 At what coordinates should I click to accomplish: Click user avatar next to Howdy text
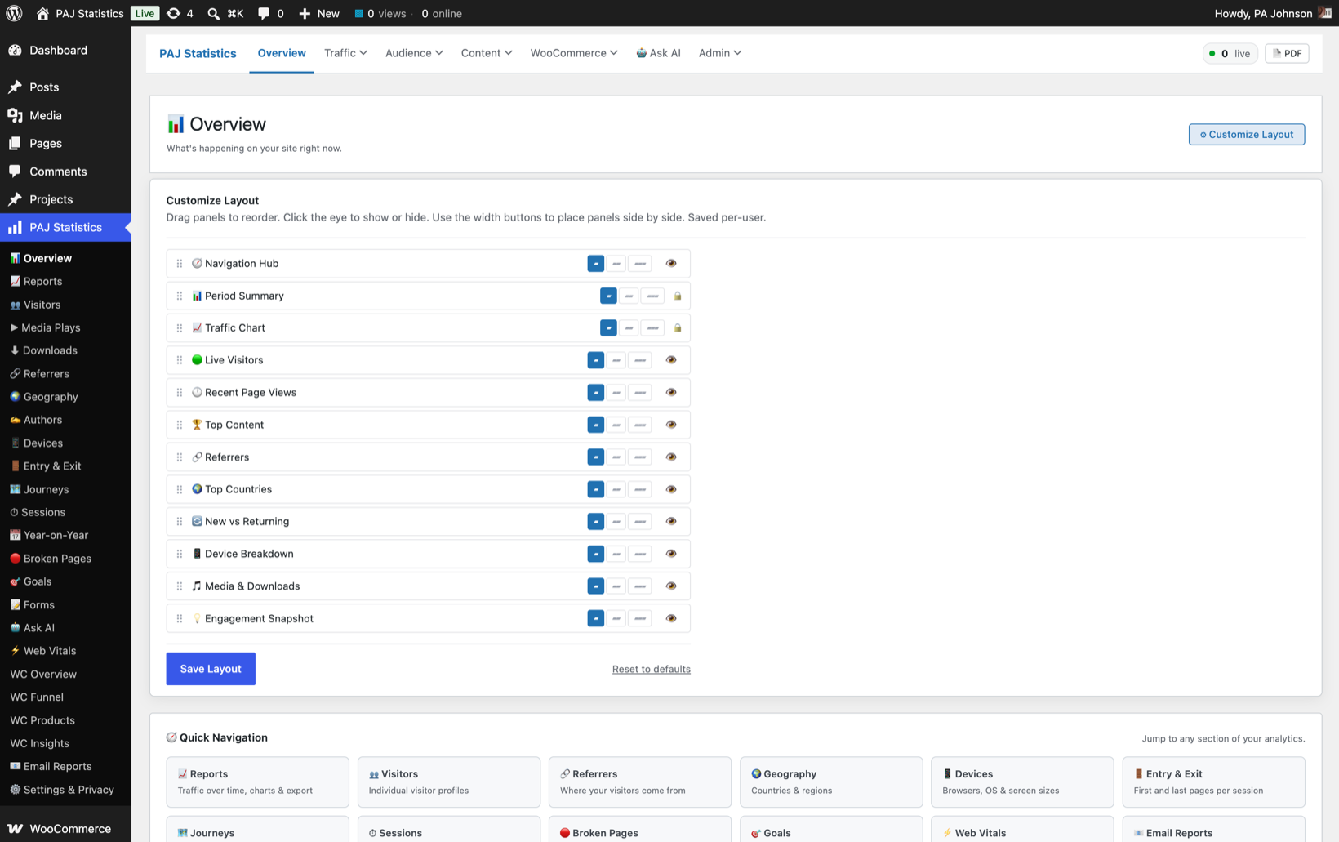point(1324,13)
